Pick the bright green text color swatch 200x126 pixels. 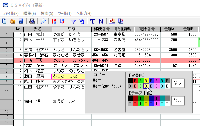(141, 103)
